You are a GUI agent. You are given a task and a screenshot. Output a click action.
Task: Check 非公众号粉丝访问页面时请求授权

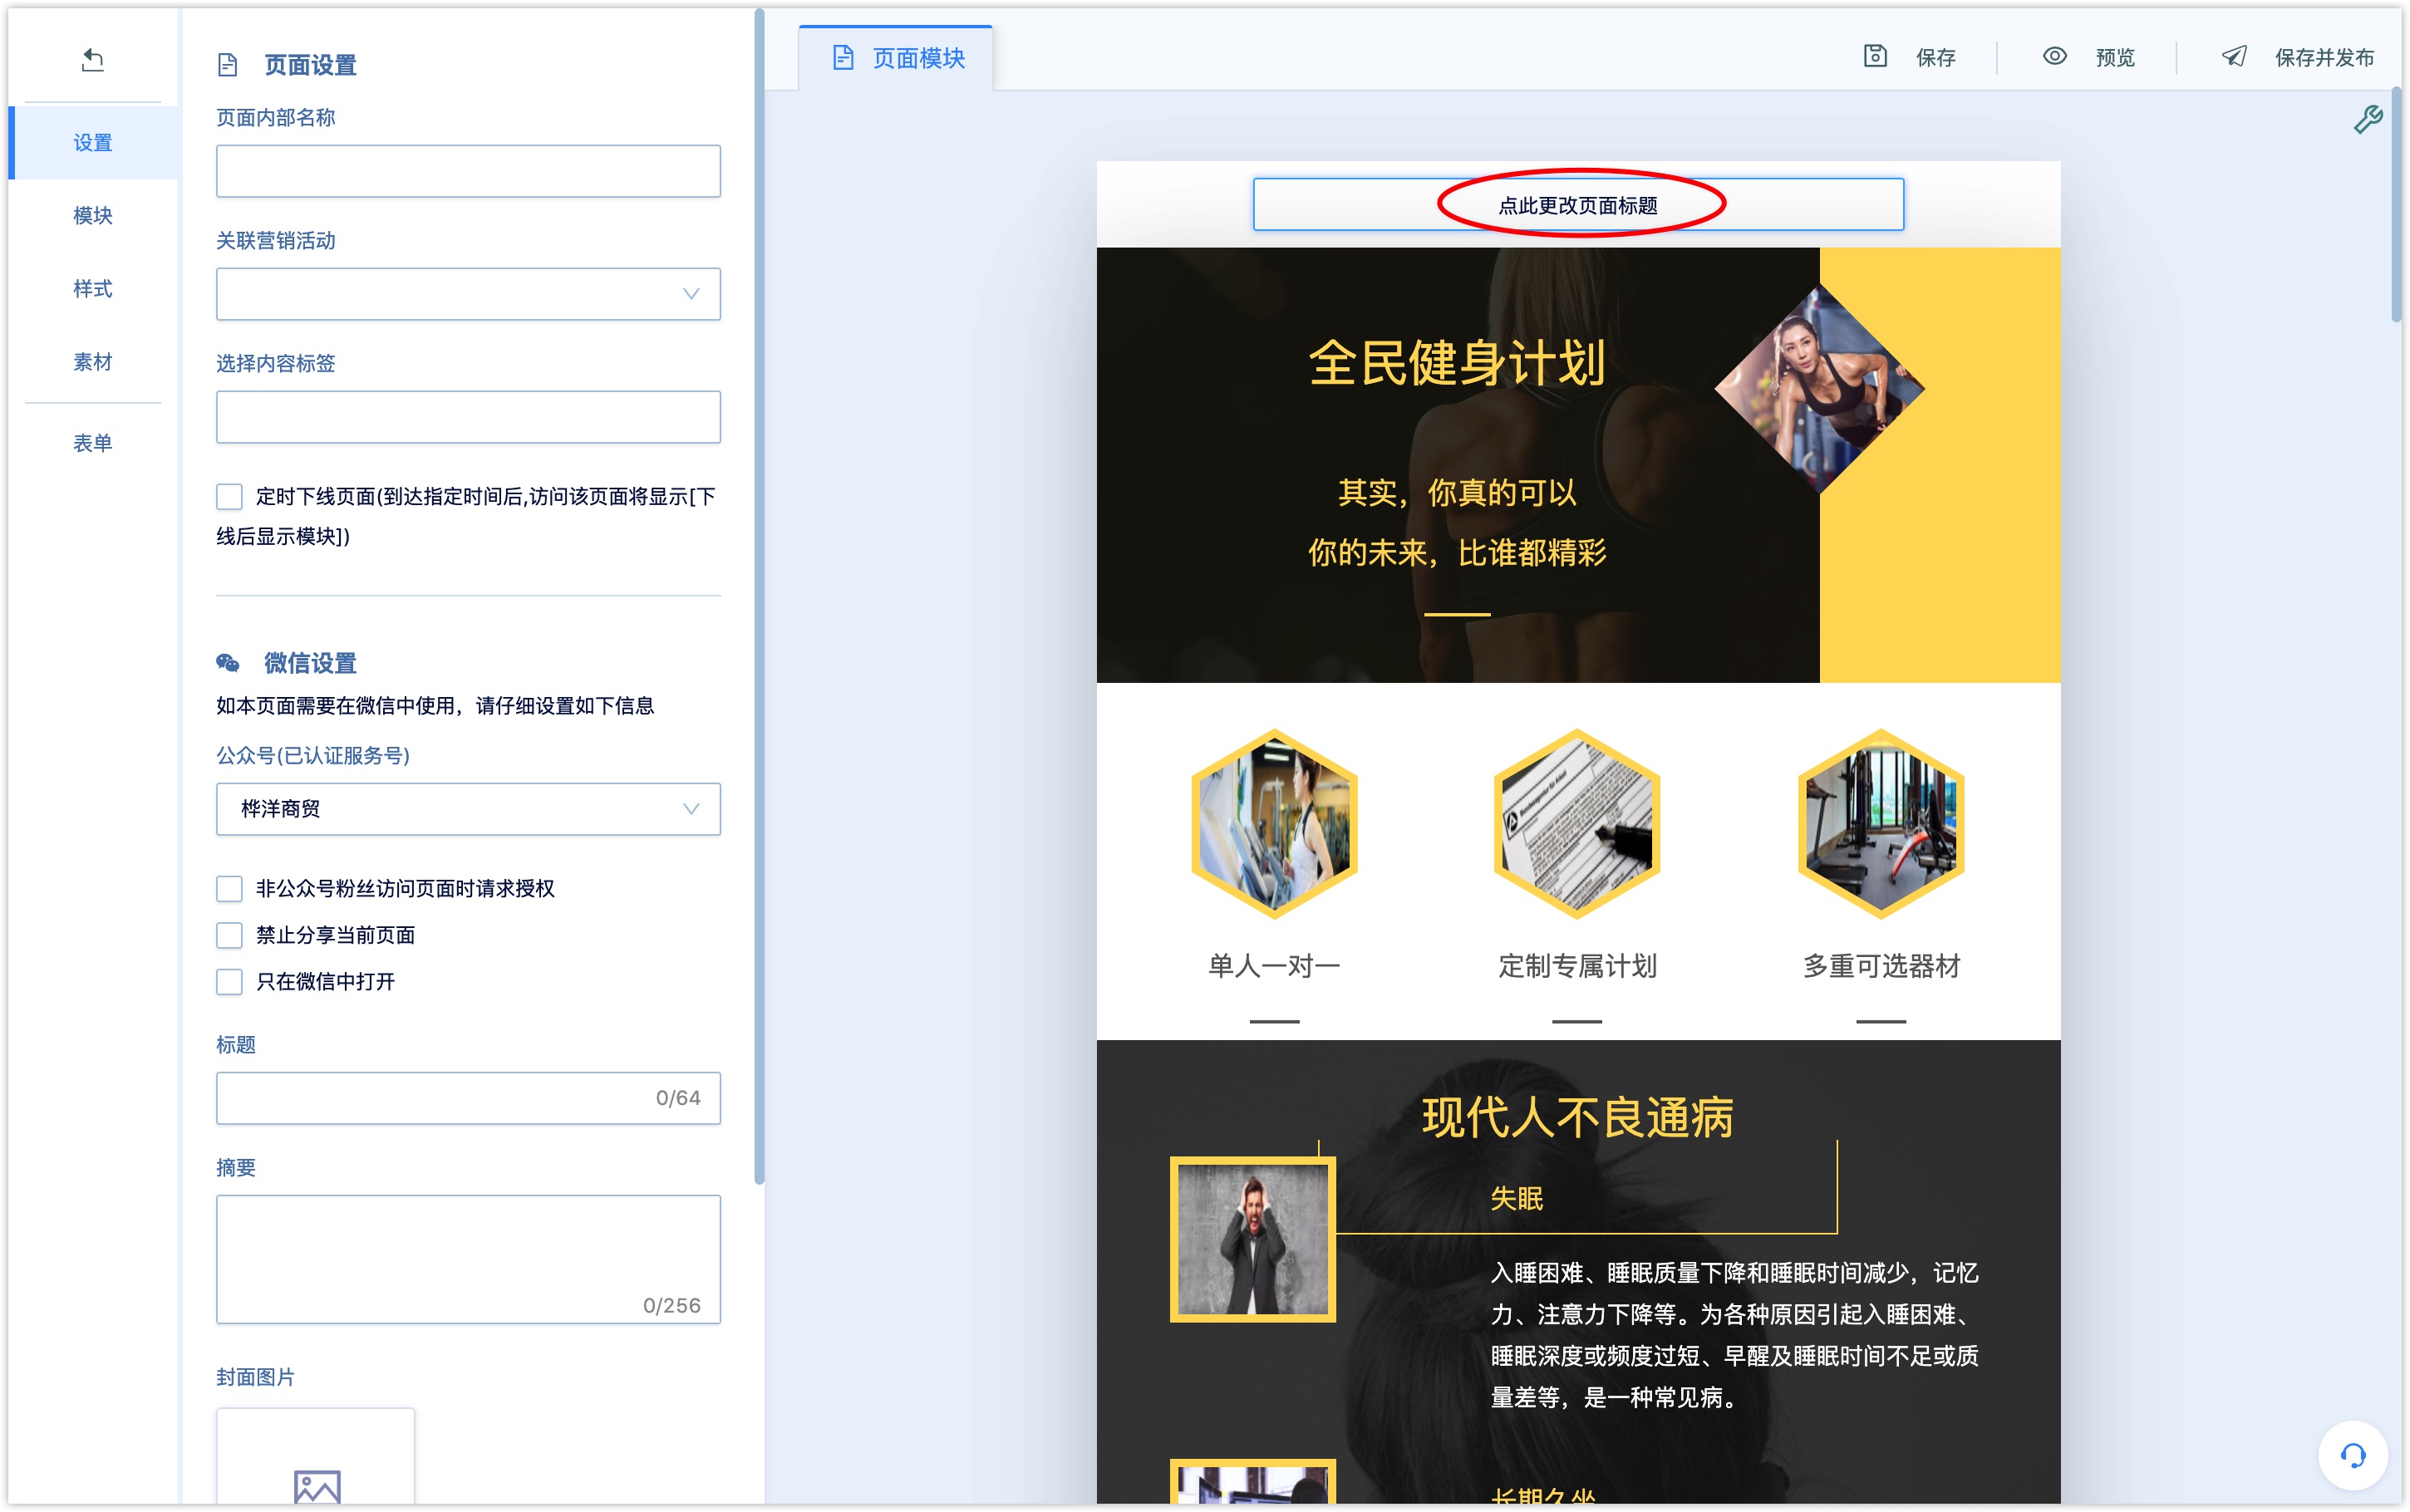pos(229,888)
